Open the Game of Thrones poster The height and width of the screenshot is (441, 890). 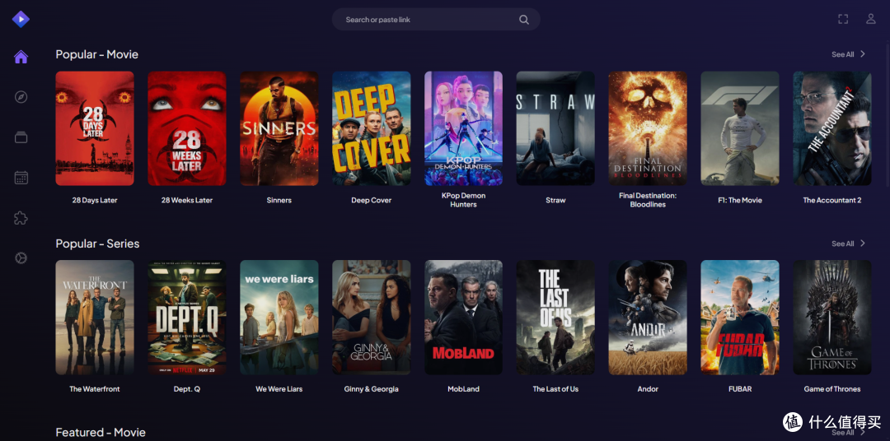pyautogui.click(x=832, y=318)
